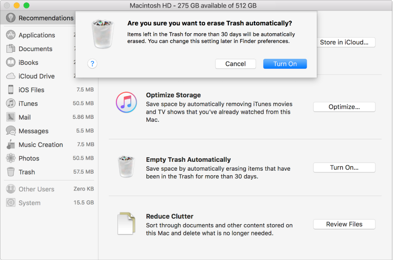Select Documents category in sidebar
The width and height of the screenshot is (394, 260).
click(x=35, y=49)
